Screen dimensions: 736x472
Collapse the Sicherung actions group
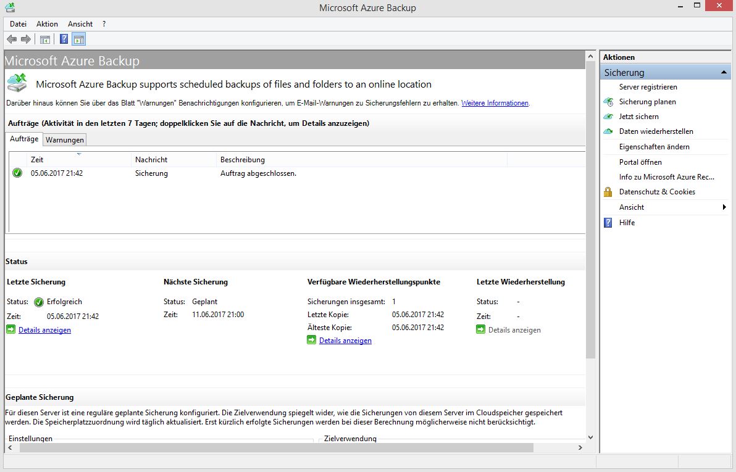click(x=724, y=72)
